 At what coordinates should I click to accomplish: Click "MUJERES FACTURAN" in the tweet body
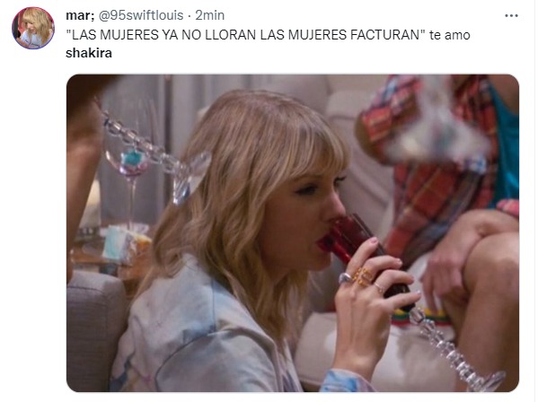[354, 35]
